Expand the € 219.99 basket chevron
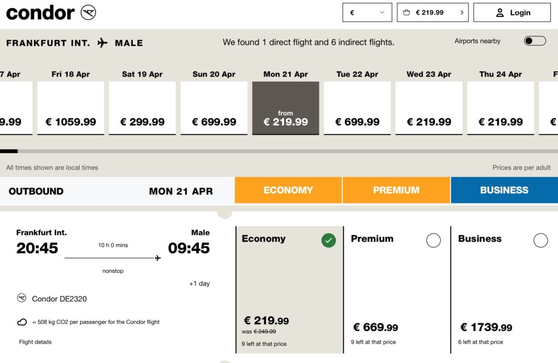This screenshot has height=363, width=558. click(x=462, y=13)
